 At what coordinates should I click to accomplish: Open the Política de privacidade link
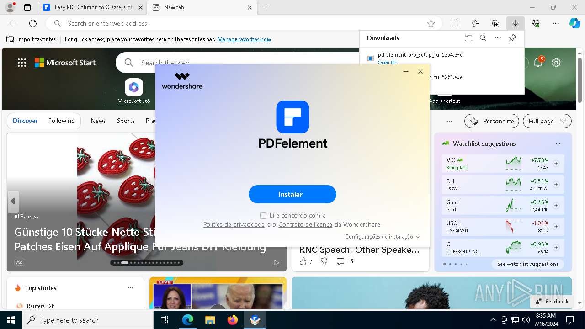coord(234,224)
